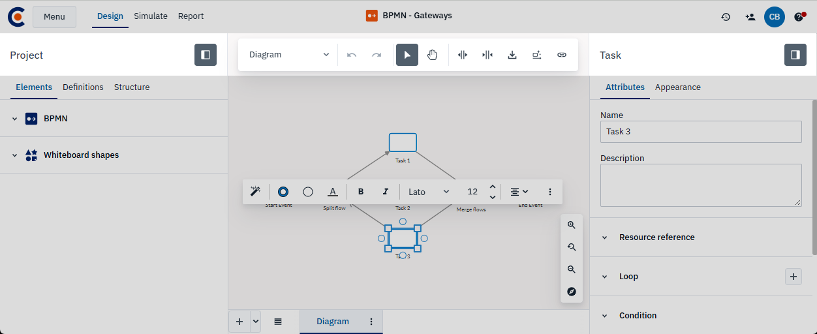
Task: Open version history clock icon
Action: tap(726, 17)
